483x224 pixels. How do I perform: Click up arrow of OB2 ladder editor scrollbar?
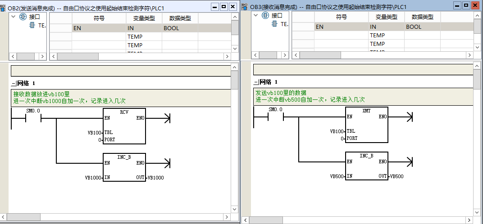tap(235, 67)
